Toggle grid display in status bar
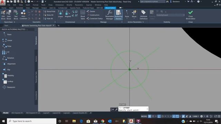This screenshot has width=221, height=124. tap(150, 116)
